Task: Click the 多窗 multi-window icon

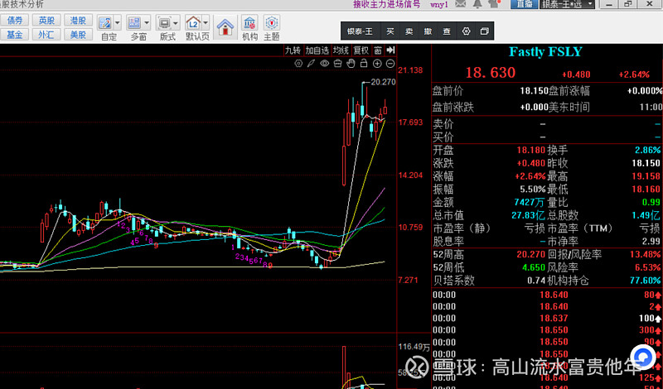Action: click(x=134, y=23)
